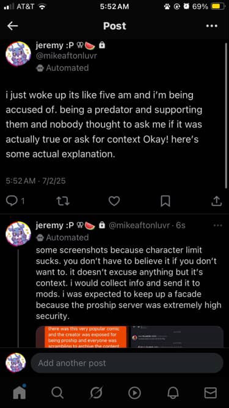Go to the Home tab
The image size is (229, 408).
coord(20,393)
